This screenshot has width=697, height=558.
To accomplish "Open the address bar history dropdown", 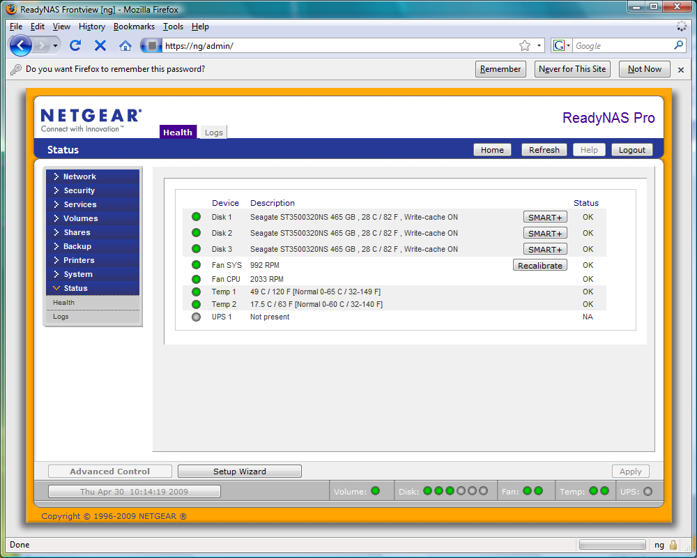I will [539, 45].
